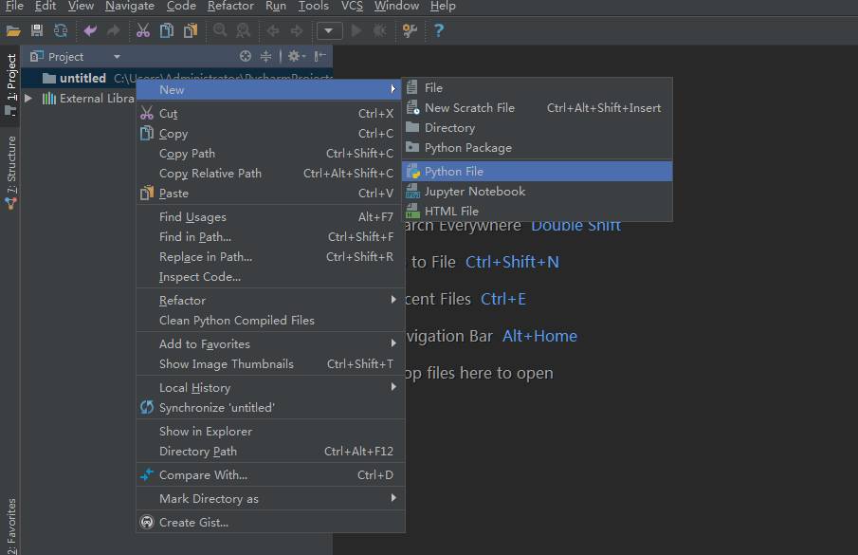
Task: Expand the Add to Favorites submenu
Action: point(268,343)
